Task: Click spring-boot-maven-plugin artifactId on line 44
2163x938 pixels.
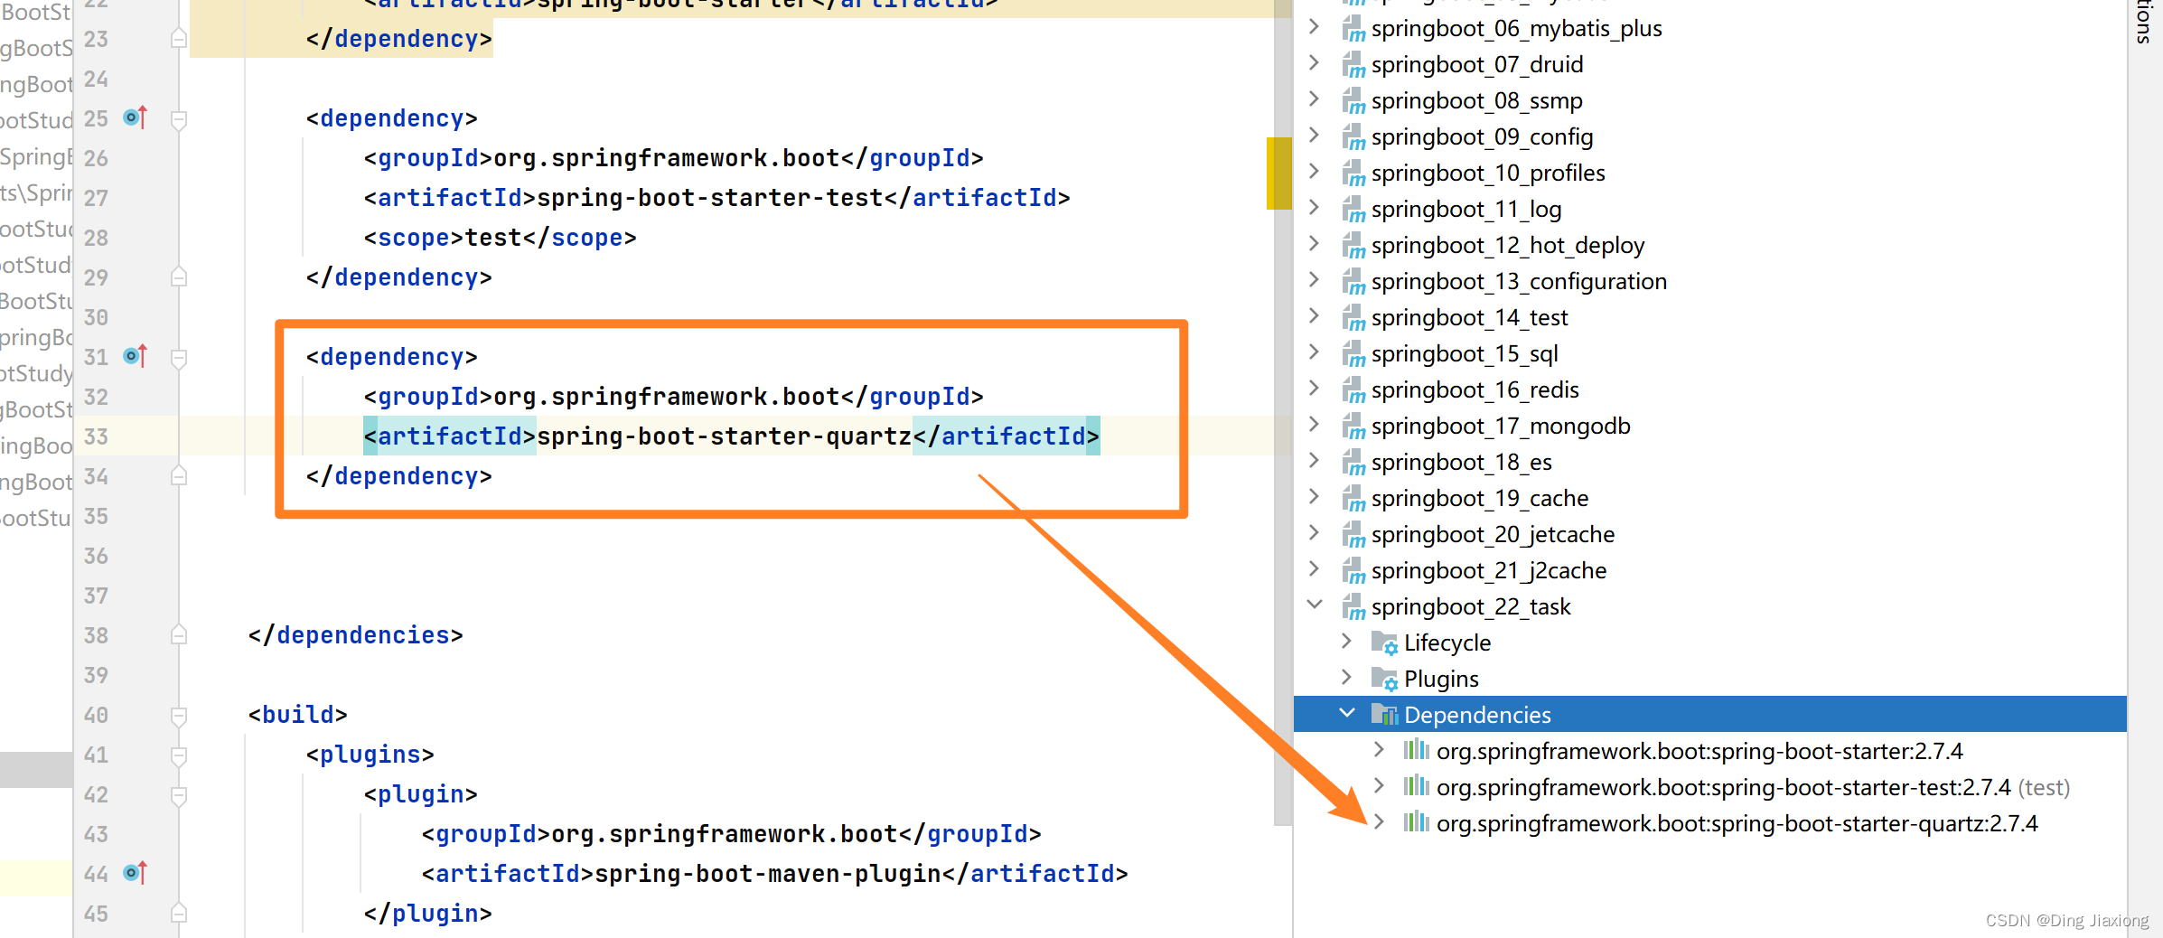Action: tap(768, 874)
